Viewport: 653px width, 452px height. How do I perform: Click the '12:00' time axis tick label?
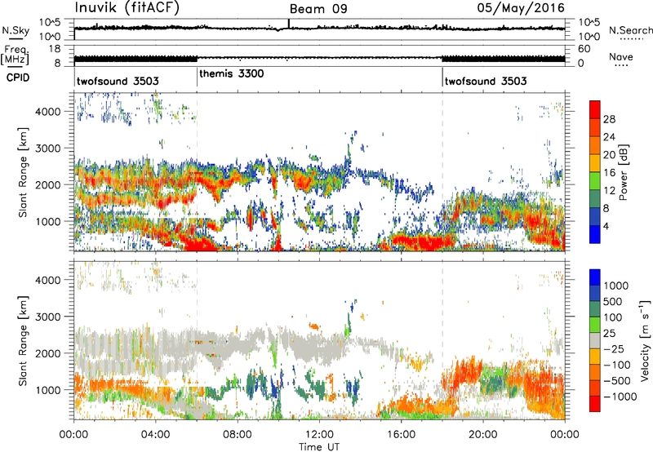coord(319,435)
